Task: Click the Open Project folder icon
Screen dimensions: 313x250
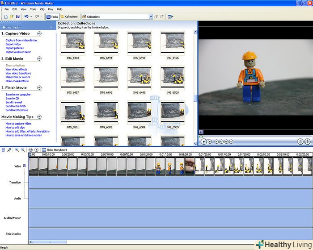Action: pos(11,17)
